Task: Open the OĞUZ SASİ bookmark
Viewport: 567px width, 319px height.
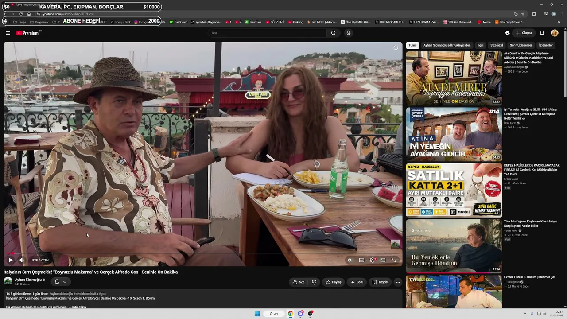Action: coord(274,22)
